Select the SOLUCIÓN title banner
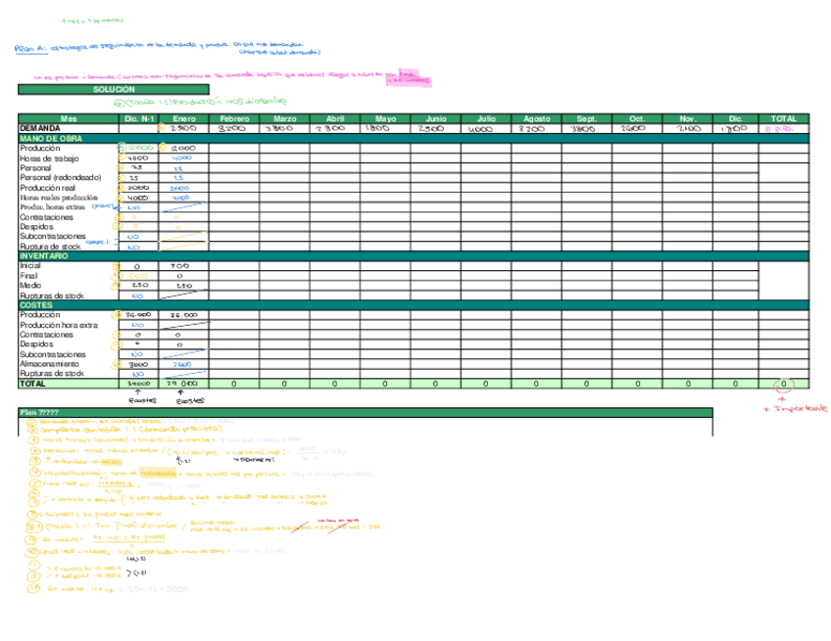 click(114, 89)
